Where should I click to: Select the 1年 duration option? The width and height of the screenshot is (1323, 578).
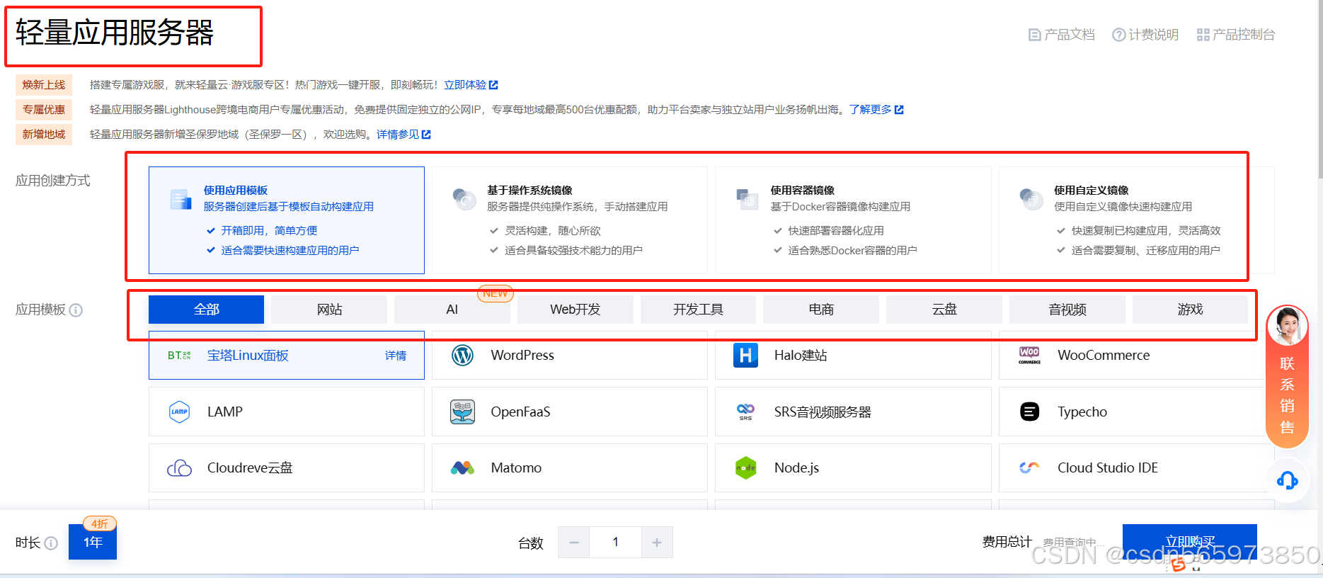[x=93, y=542]
